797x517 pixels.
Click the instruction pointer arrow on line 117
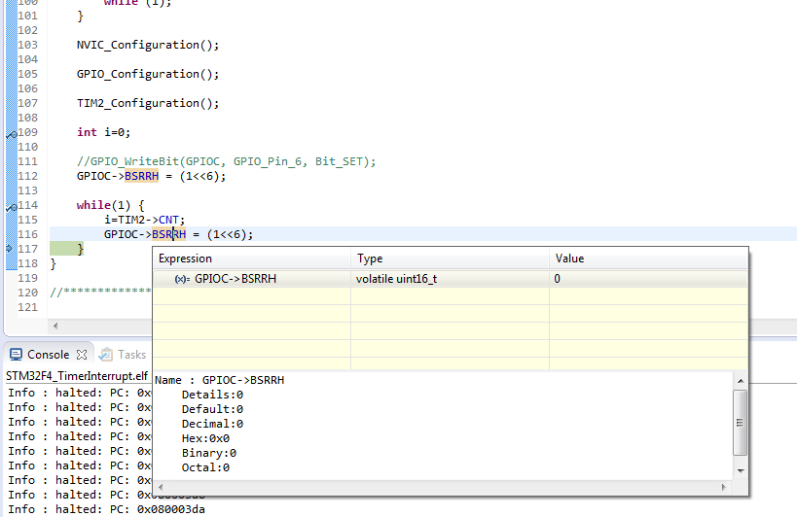click(9, 249)
